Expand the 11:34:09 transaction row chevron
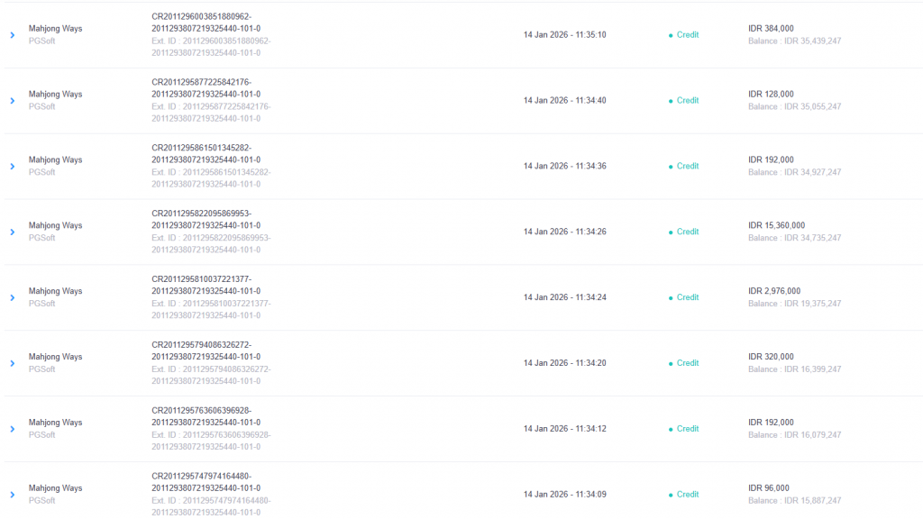Viewport: 923px width, 519px height. [x=13, y=495]
